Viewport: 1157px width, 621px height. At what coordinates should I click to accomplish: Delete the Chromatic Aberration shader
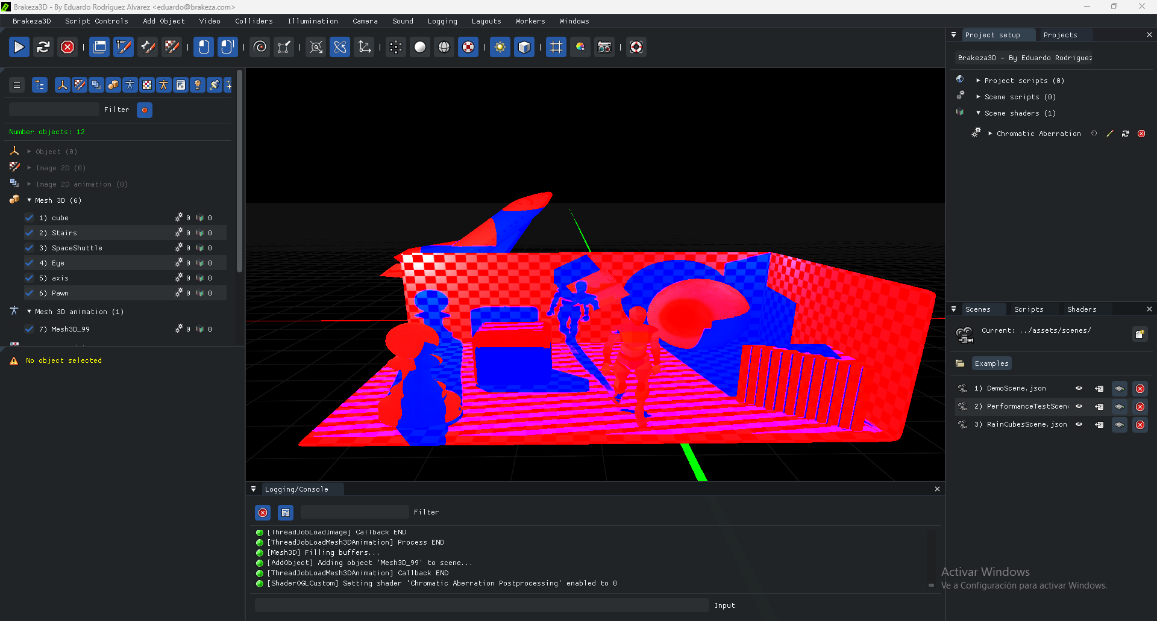pyautogui.click(x=1141, y=134)
